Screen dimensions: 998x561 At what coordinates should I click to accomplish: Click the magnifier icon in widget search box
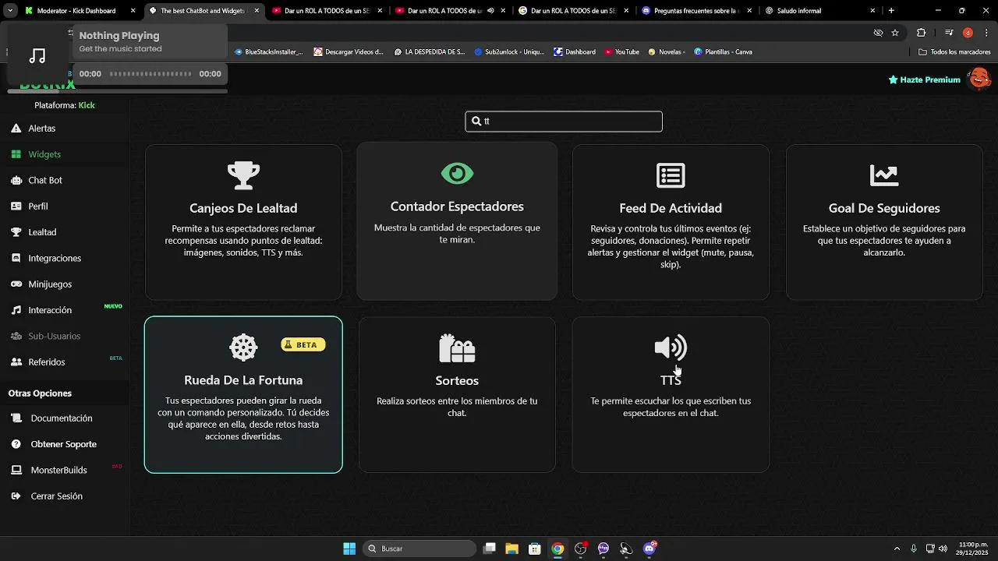[x=476, y=121]
